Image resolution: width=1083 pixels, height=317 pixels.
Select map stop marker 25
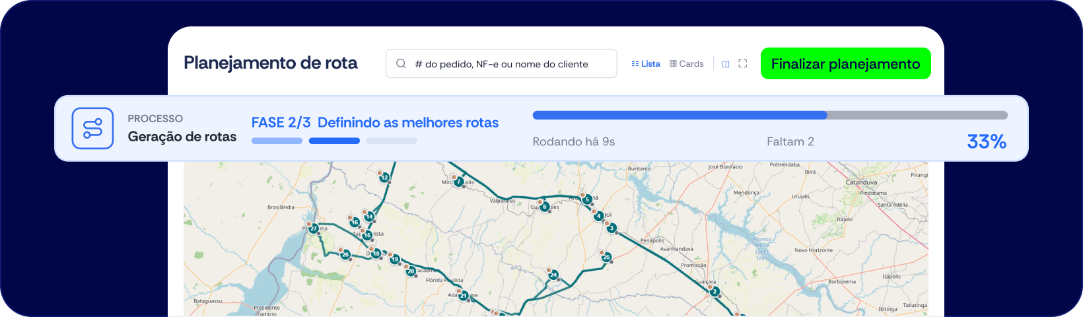pyautogui.click(x=606, y=257)
